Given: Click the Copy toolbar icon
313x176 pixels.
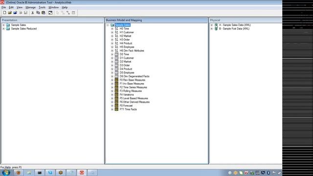Looking at the screenshot, I should click(38, 13).
